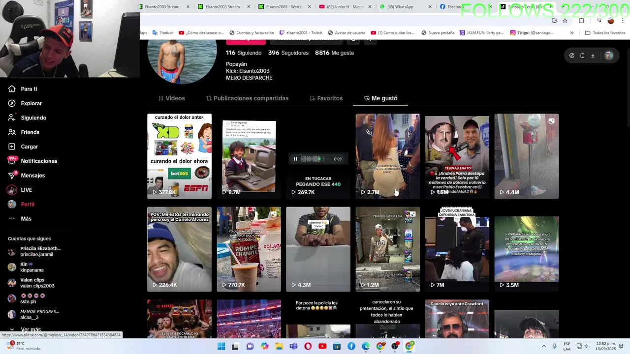Screen dimensions: 630x354
Task: Open the 1.2M views video thumbnail
Action: point(387,249)
